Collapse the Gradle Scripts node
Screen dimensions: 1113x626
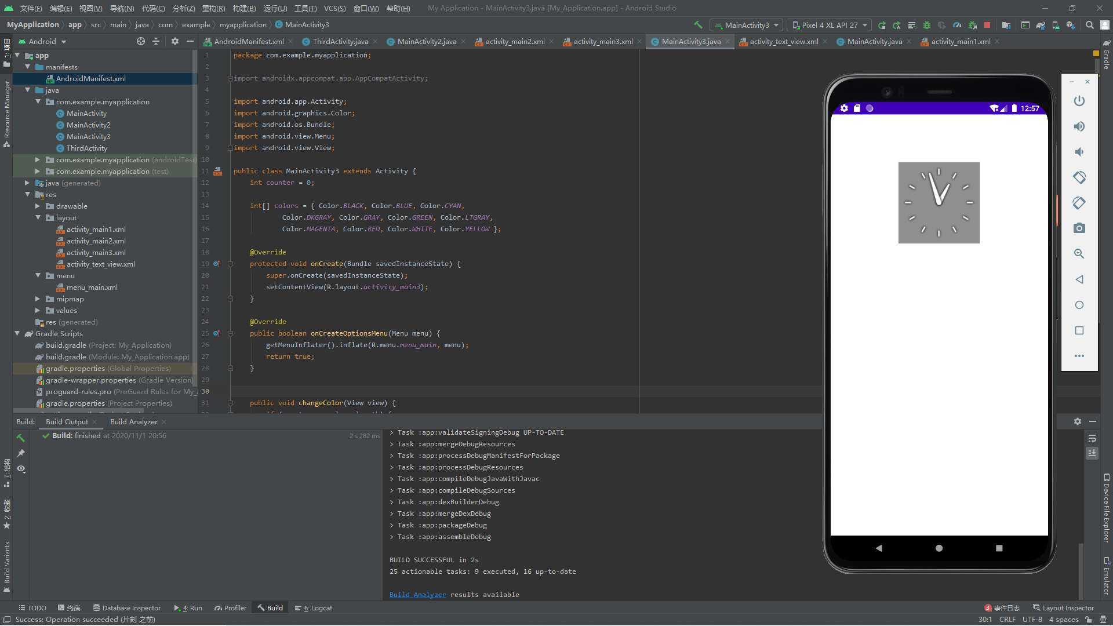pos(17,333)
